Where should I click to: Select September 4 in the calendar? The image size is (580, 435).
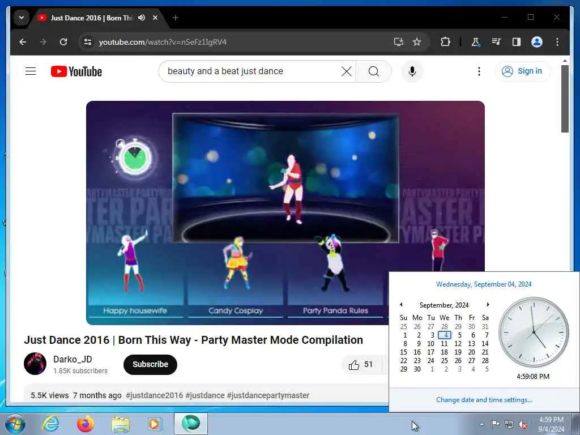[445, 335]
